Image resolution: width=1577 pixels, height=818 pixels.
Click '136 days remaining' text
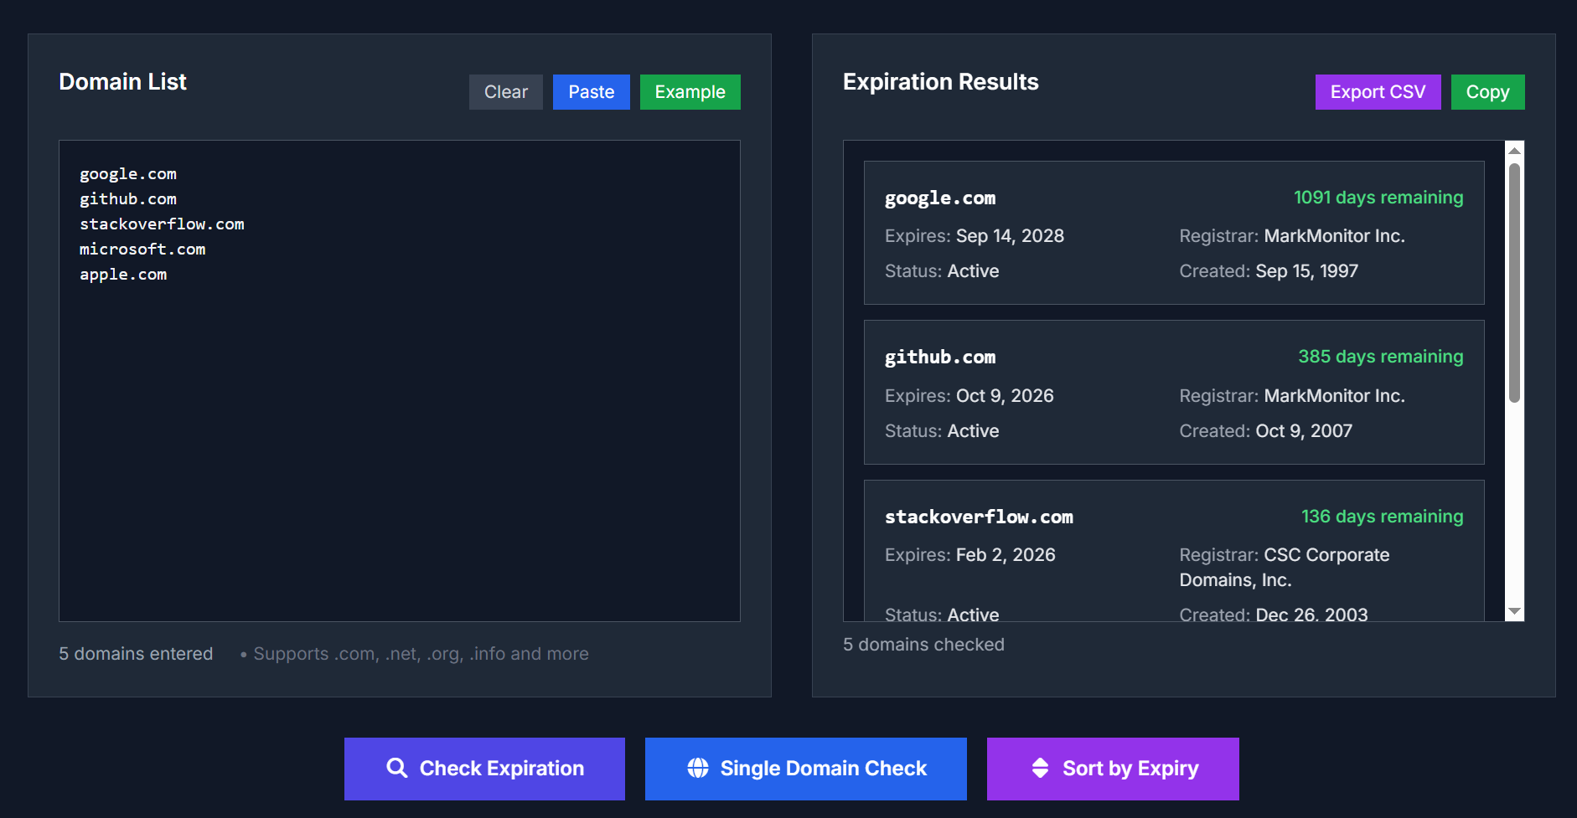pyautogui.click(x=1383, y=517)
